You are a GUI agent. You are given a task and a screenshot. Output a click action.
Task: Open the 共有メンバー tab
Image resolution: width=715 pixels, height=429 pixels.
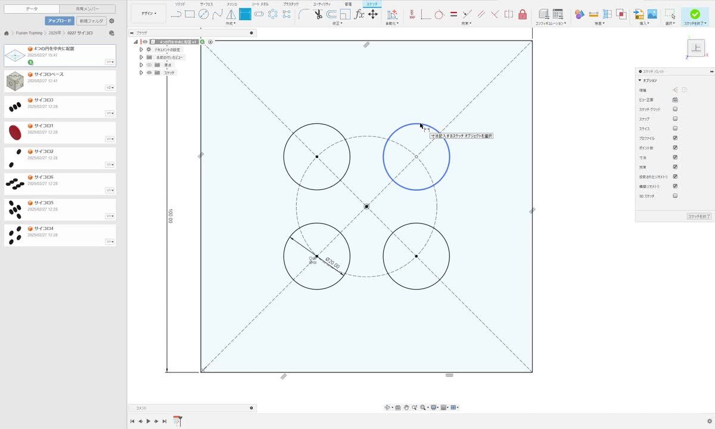point(88,9)
